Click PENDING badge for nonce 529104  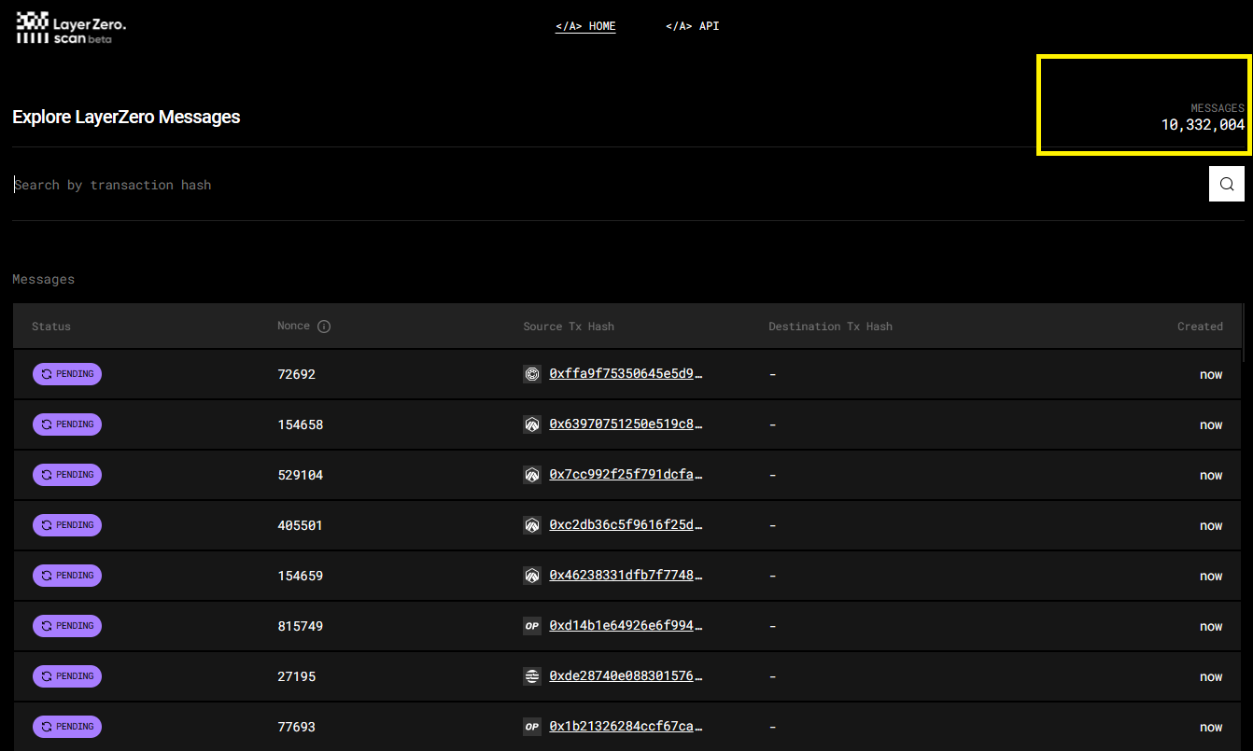coord(67,475)
